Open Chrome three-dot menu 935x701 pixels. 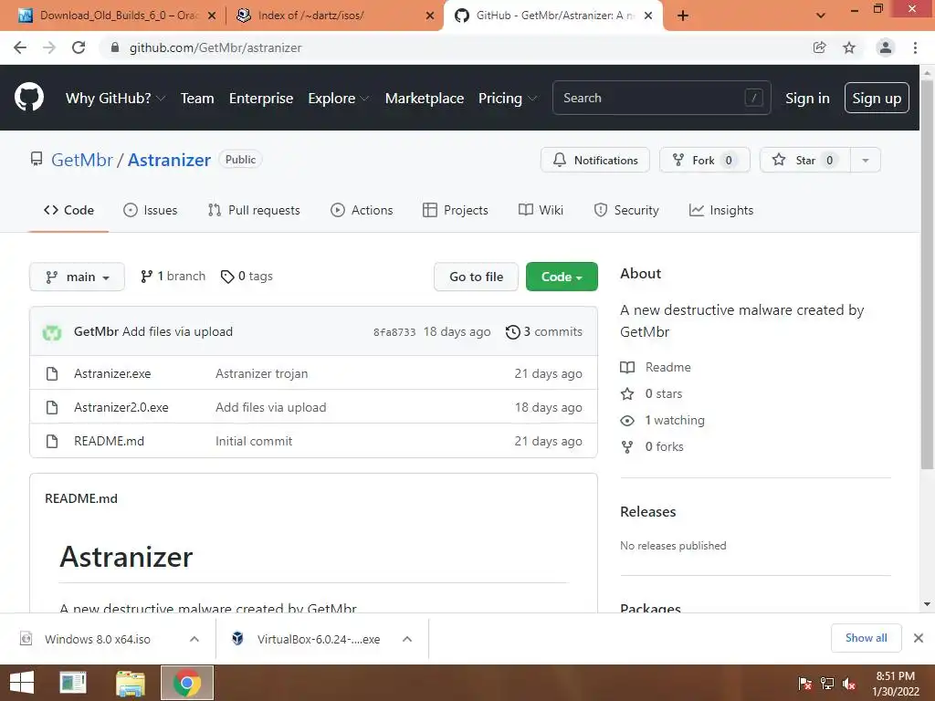(x=915, y=47)
